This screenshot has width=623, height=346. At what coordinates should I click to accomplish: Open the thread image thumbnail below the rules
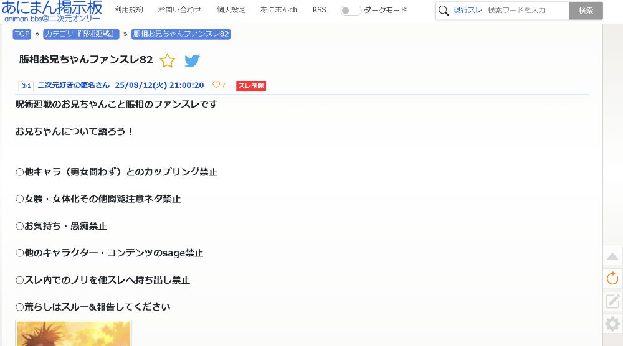[74, 334]
